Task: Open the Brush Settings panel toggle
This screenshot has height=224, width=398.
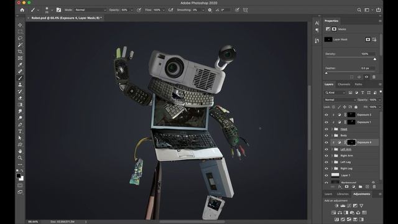Action: [x=58, y=10]
